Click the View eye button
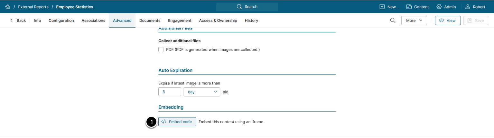The image size is (494, 138). (448, 21)
